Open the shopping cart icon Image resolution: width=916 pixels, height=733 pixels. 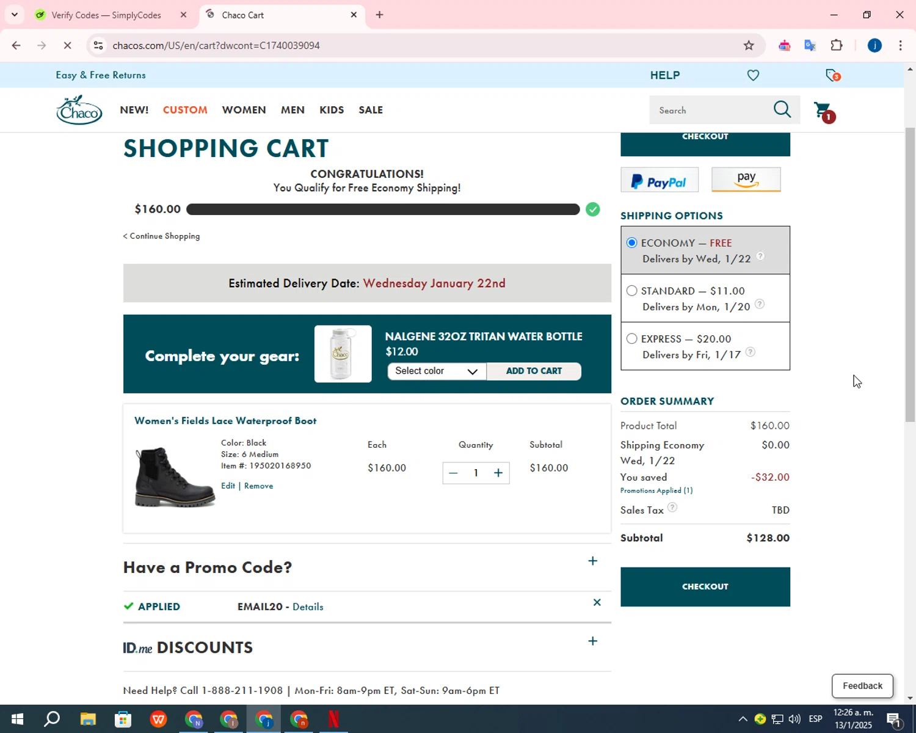tap(824, 112)
